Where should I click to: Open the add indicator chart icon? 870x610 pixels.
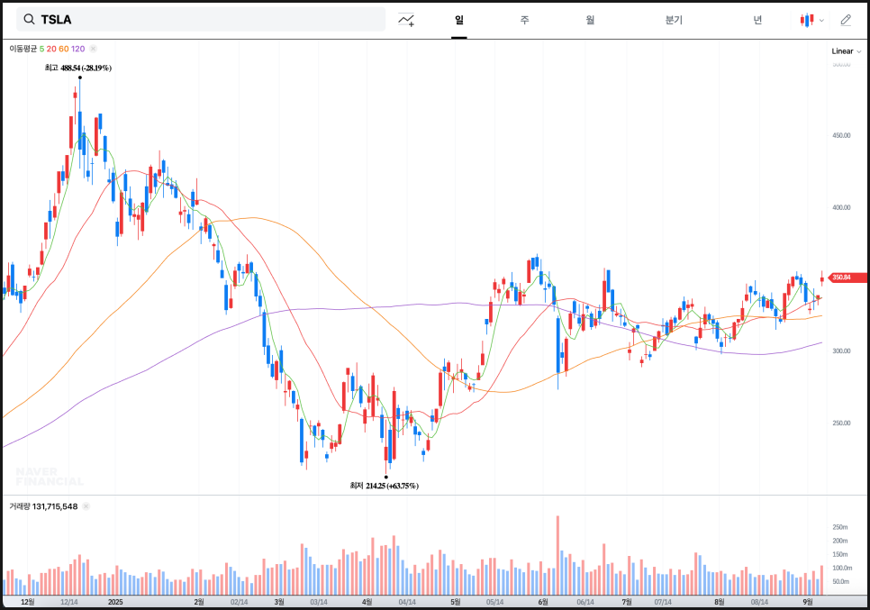(x=406, y=20)
